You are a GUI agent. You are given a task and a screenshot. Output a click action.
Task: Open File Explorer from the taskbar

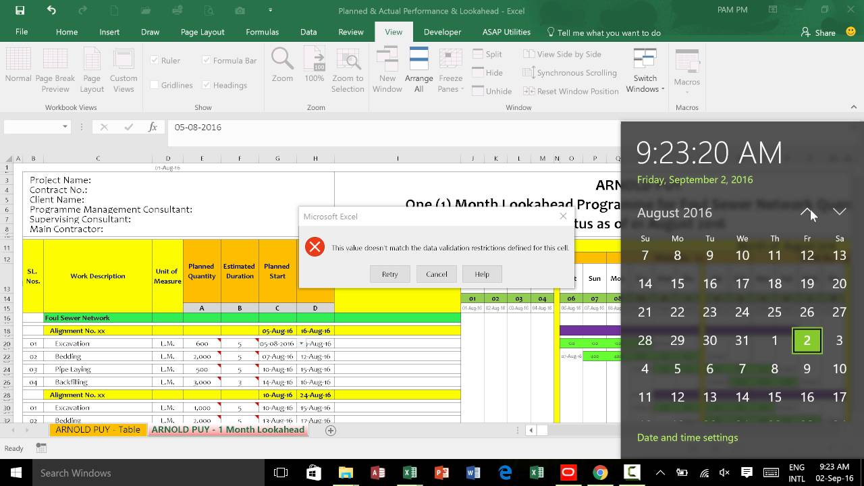[x=346, y=473]
